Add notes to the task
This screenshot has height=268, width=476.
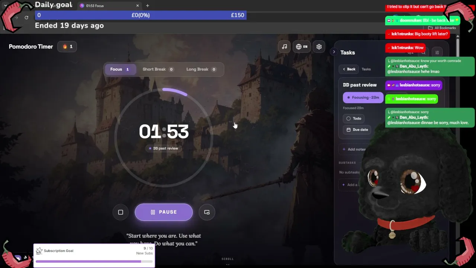[x=354, y=149]
